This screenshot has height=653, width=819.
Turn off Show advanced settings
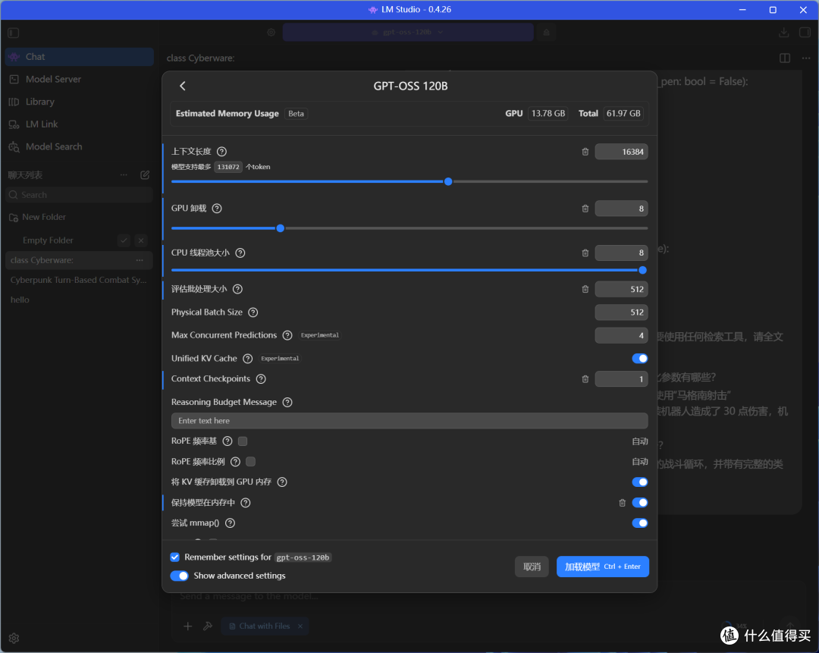[x=179, y=576]
